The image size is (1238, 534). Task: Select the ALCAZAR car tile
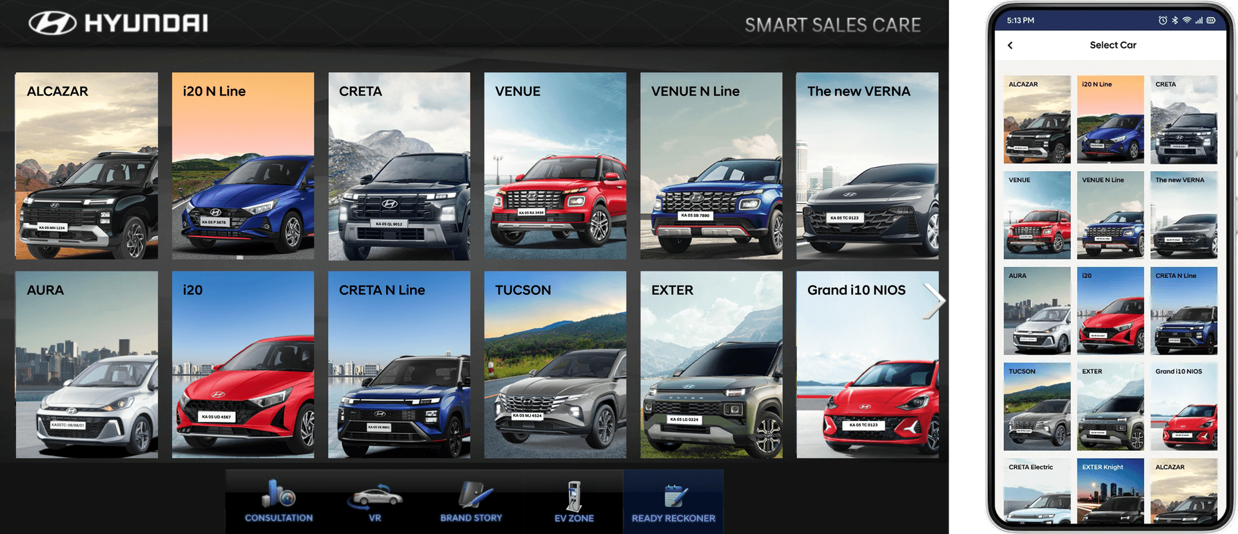click(x=86, y=166)
